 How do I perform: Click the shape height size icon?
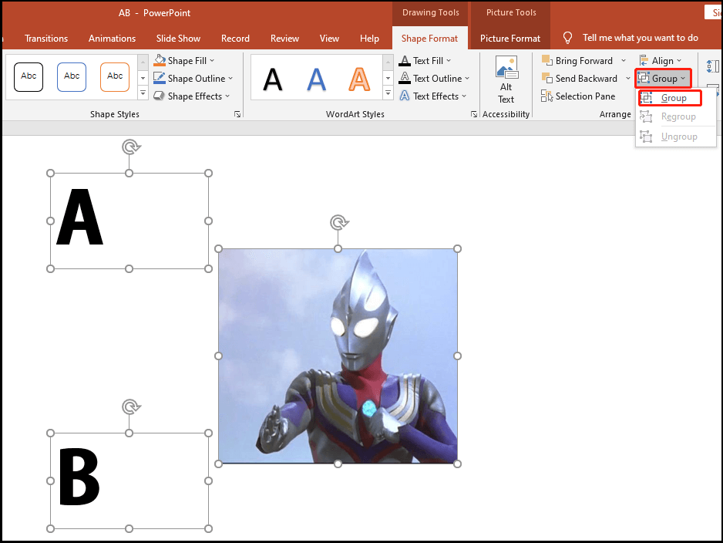tap(712, 66)
